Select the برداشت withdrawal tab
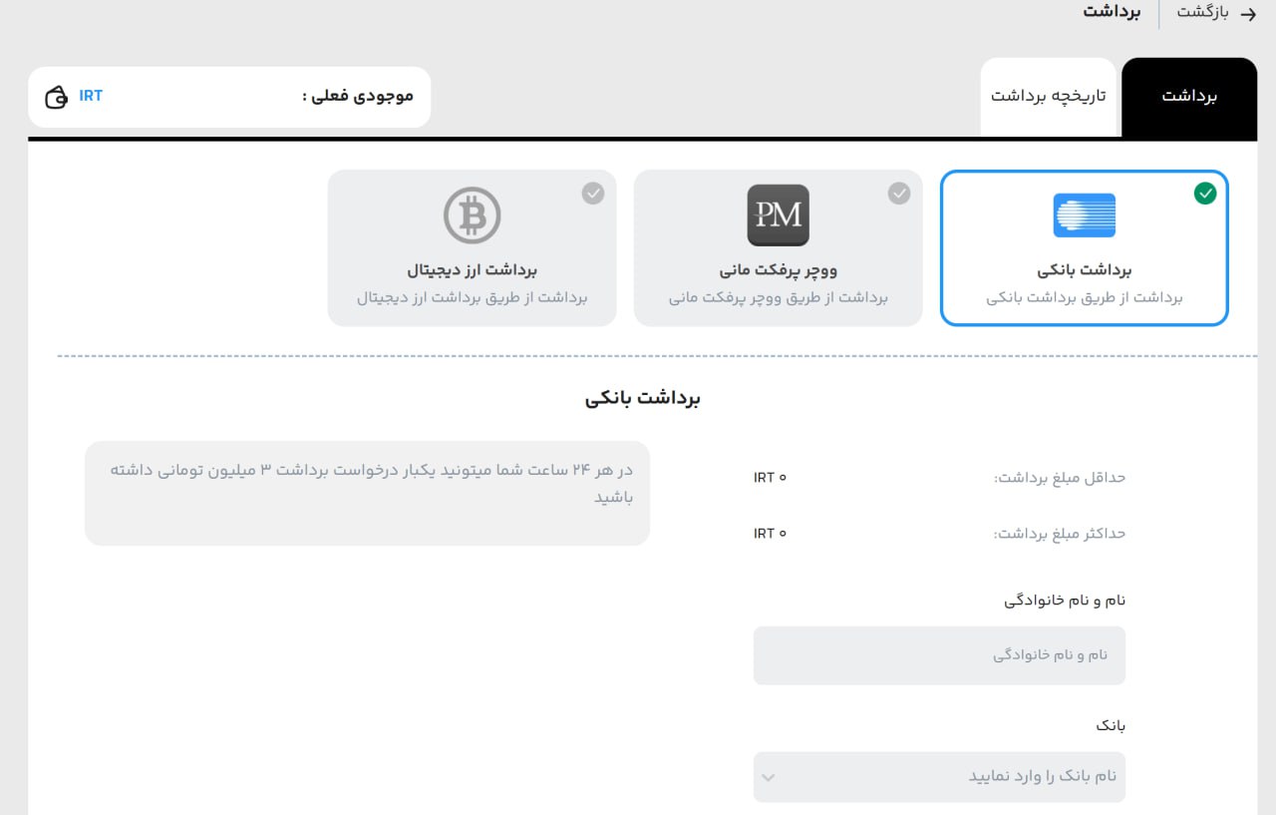The image size is (1276, 815). click(1188, 96)
